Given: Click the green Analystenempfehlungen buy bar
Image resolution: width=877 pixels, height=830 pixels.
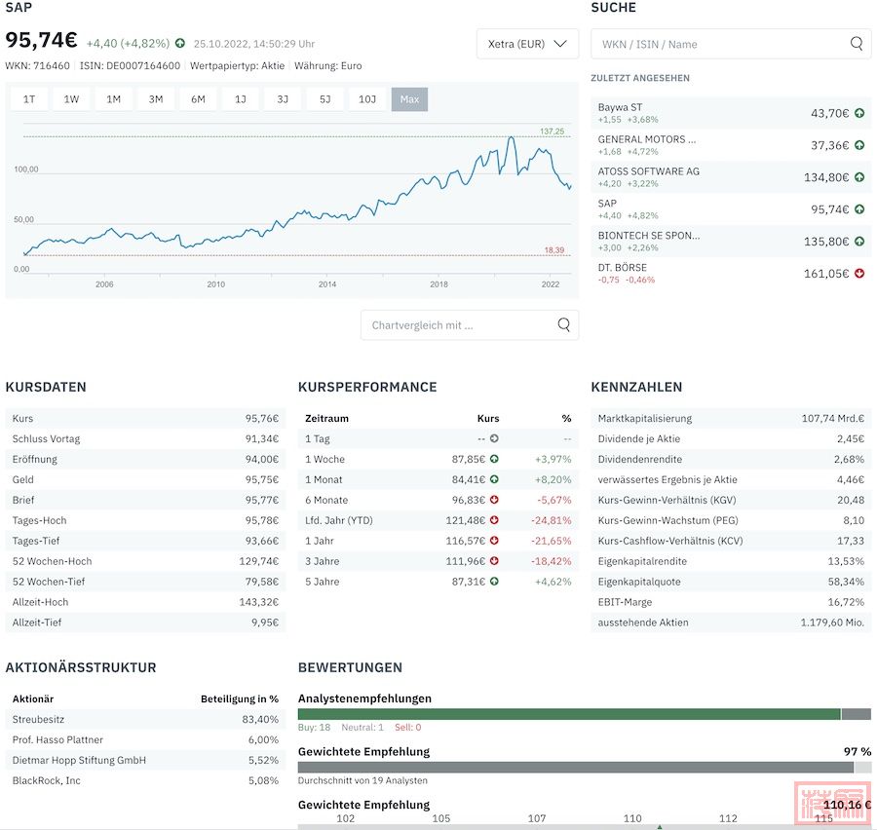Looking at the screenshot, I should pos(569,714).
